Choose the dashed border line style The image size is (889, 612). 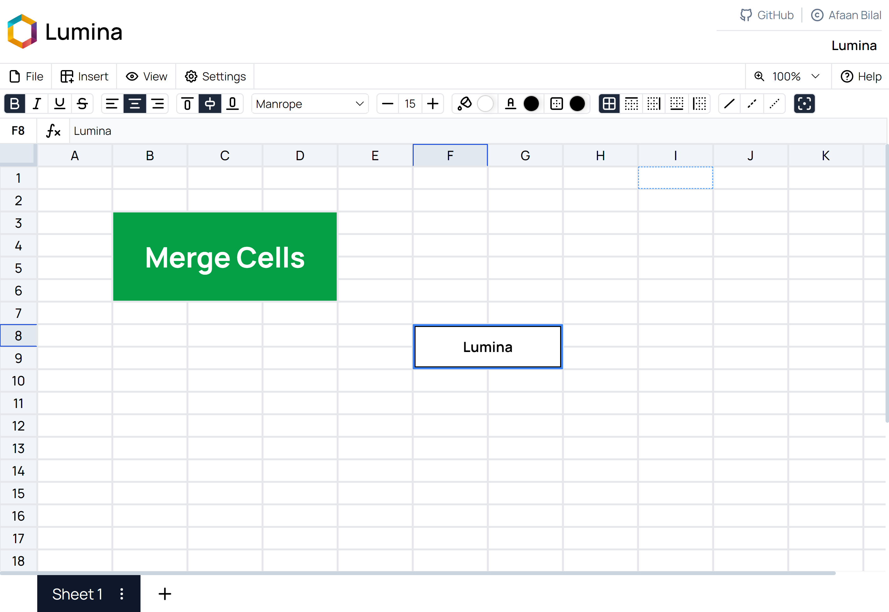[x=752, y=104]
